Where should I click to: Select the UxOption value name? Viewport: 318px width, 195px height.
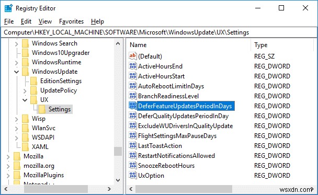[x=151, y=176]
